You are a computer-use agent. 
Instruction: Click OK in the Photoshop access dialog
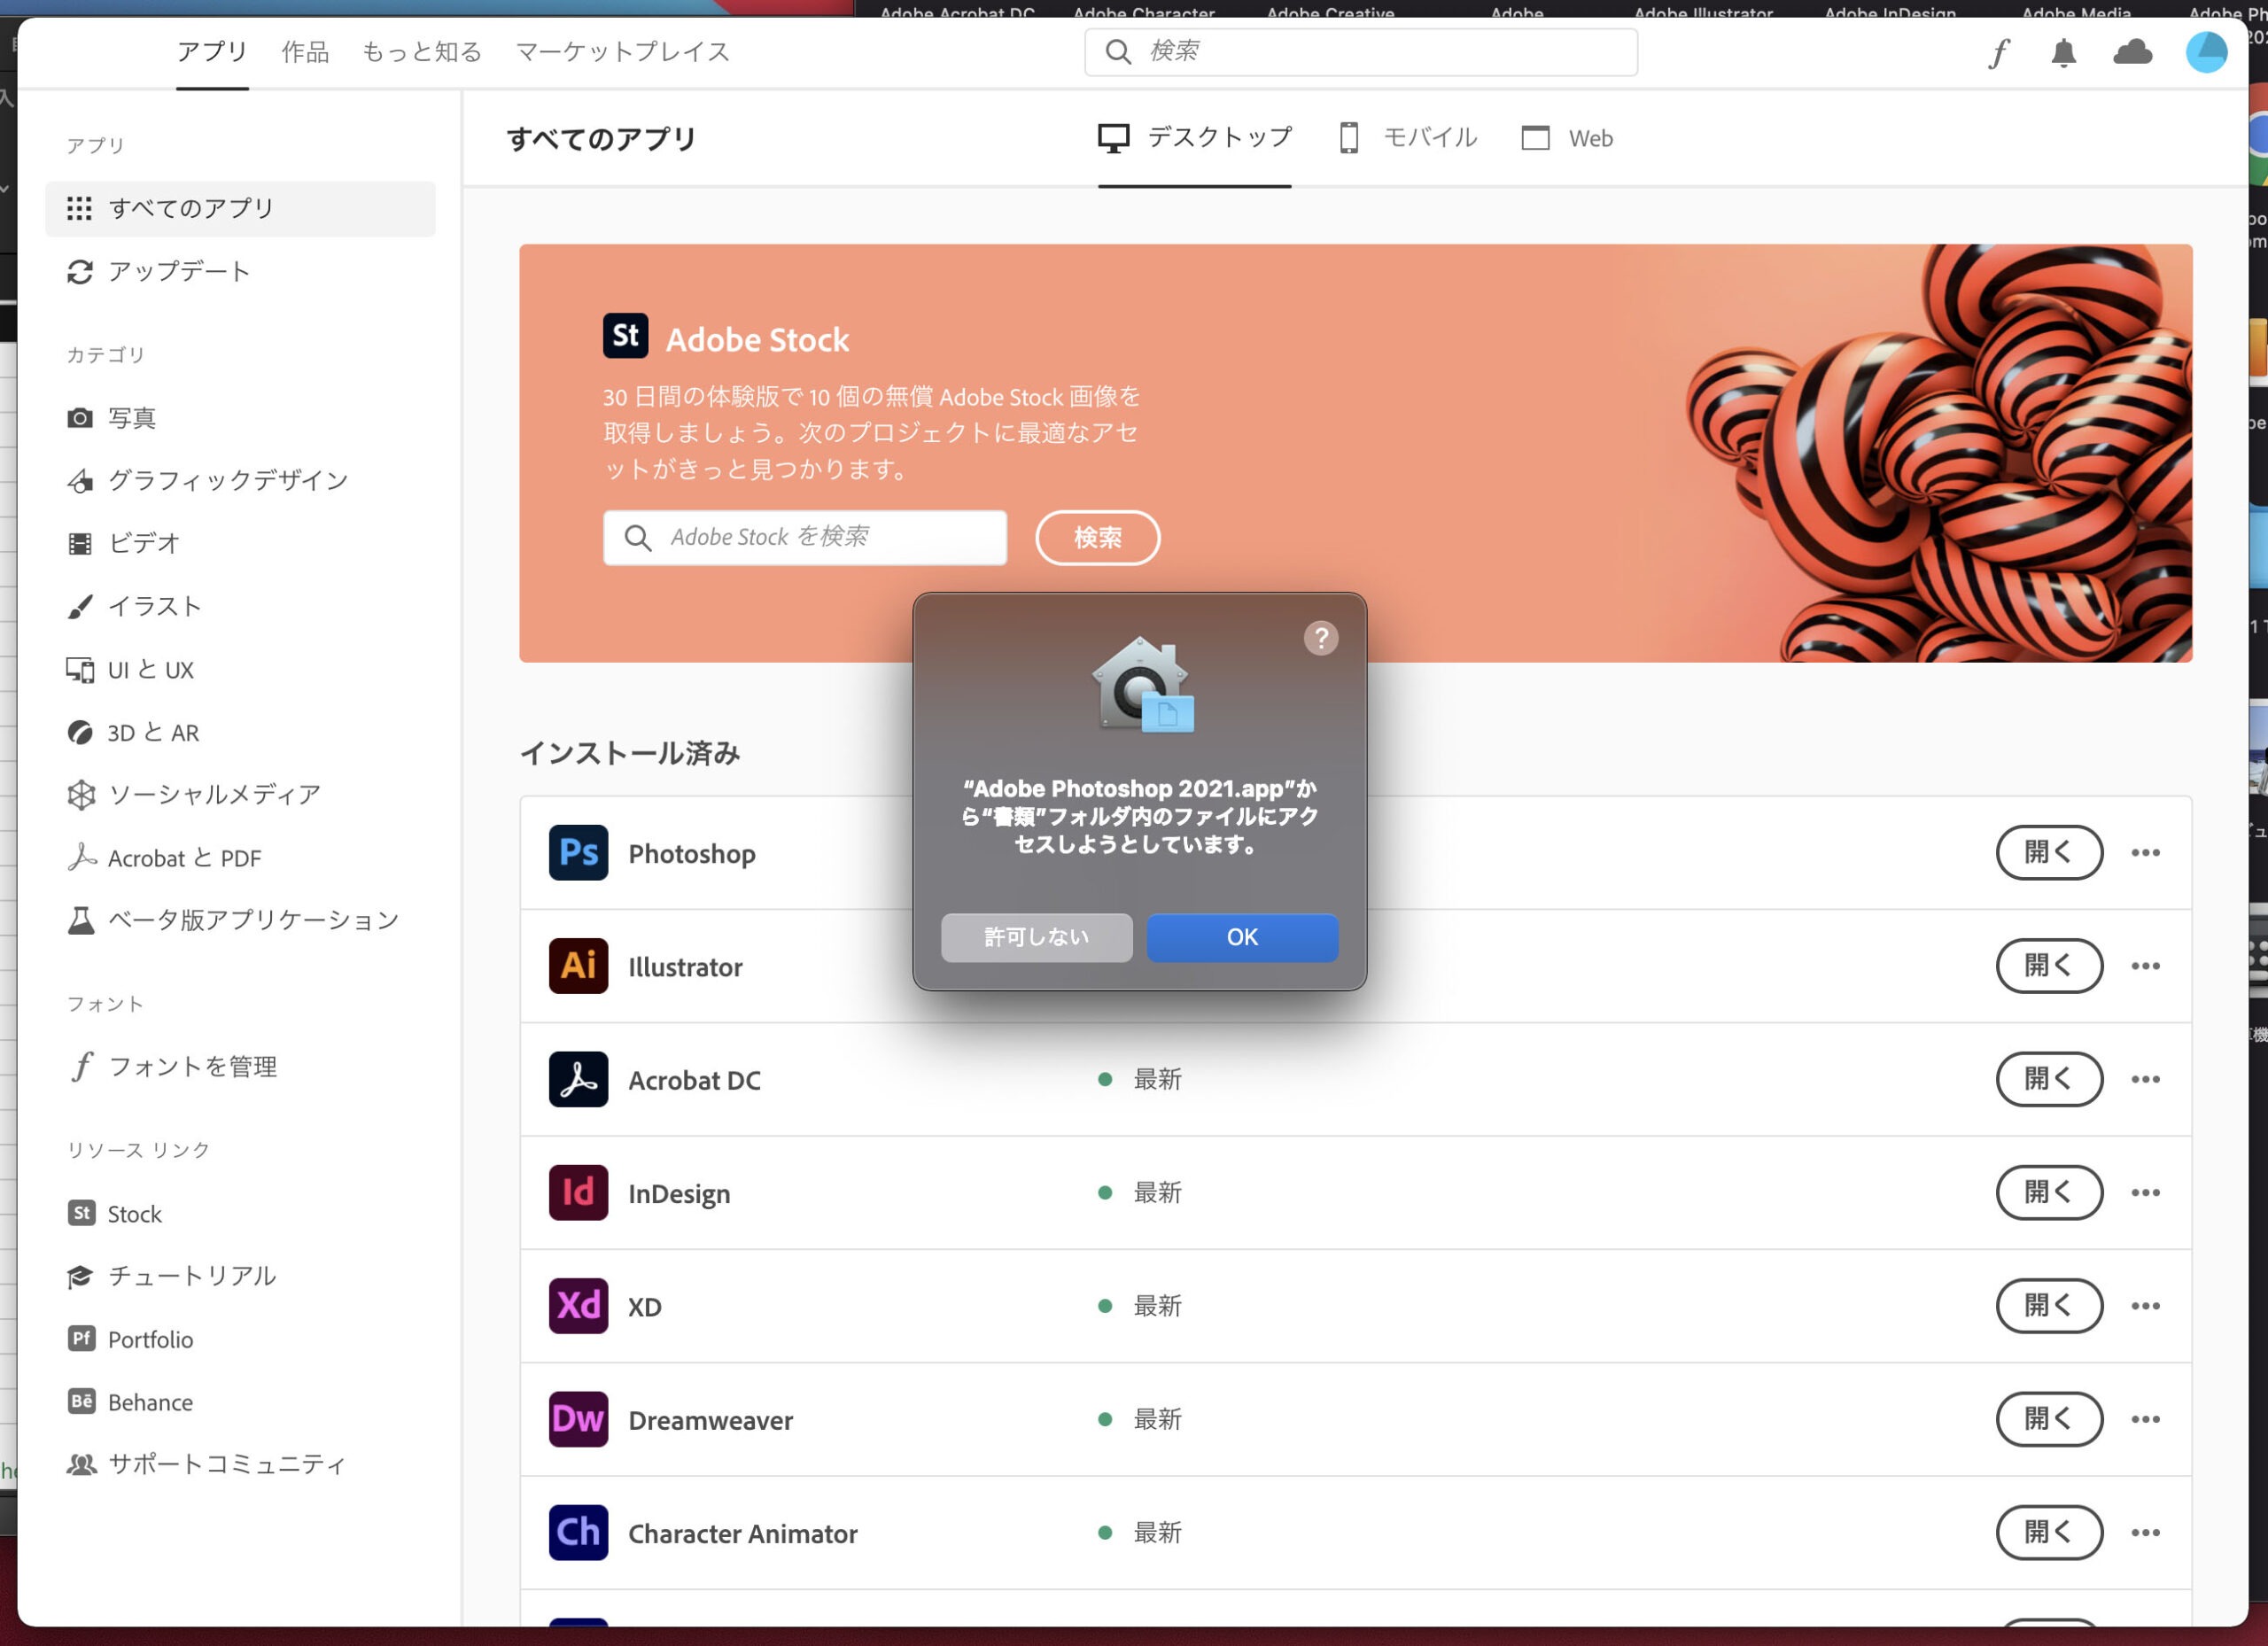click(1242, 937)
